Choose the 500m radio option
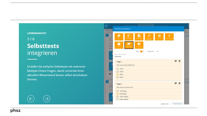The image size is (207, 116). click(118, 77)
